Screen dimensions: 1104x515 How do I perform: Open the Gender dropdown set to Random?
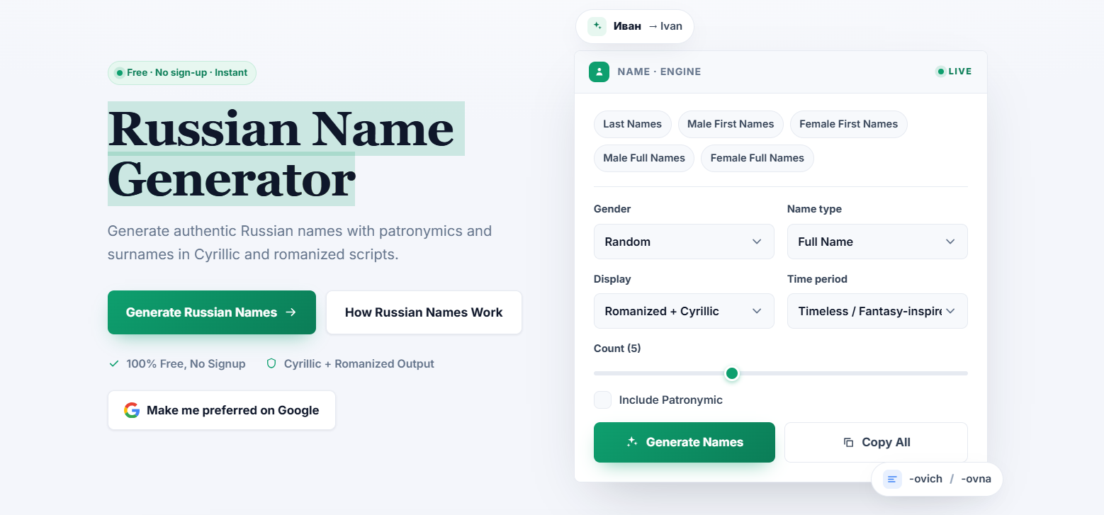(x=684, y=242)
